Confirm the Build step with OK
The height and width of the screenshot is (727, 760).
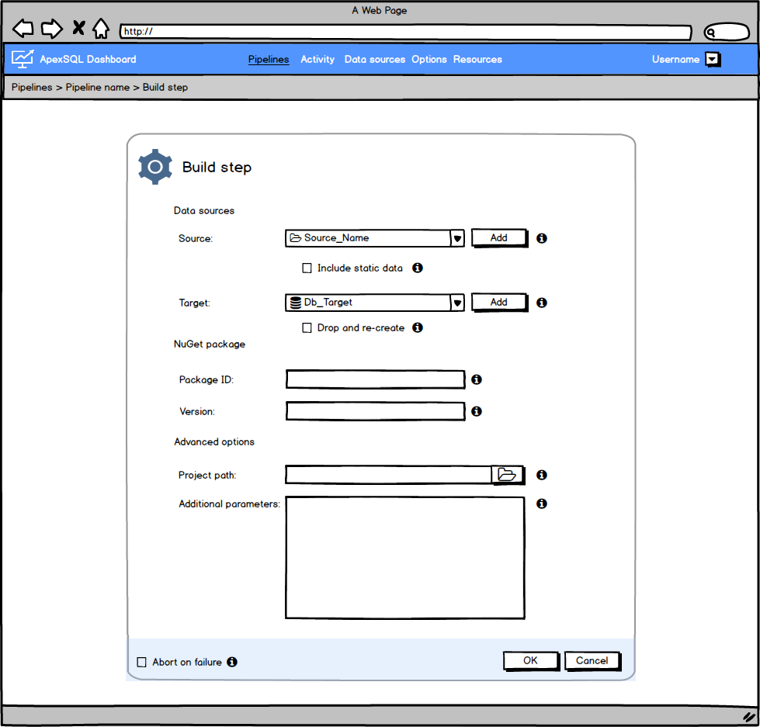(530, 660)
